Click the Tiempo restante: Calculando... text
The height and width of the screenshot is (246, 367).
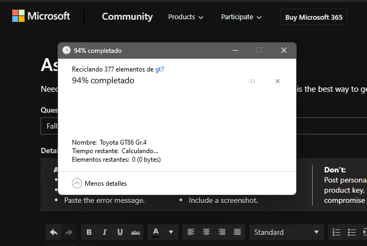pyautogui.click(x=115, y=151)
